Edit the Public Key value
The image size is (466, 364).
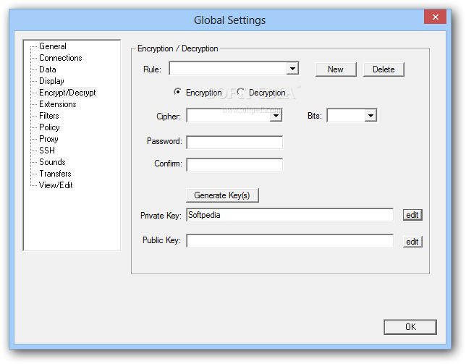(412, 242)
